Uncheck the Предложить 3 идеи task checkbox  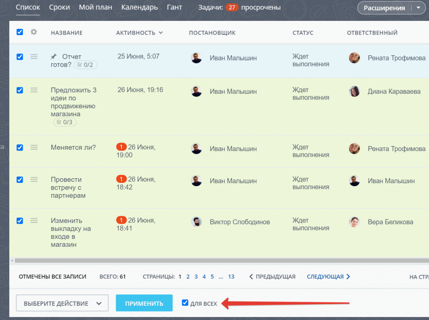tap(20, 90)
